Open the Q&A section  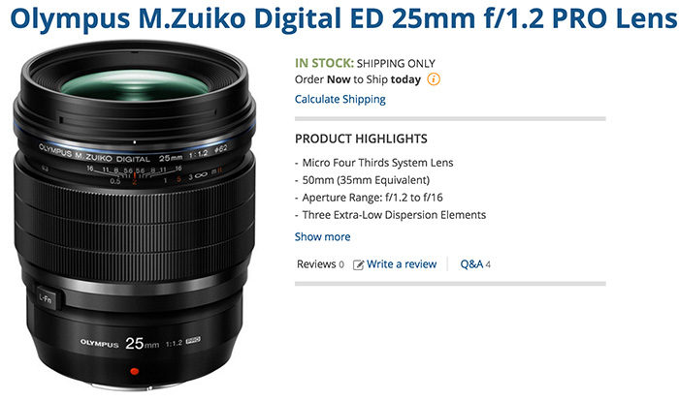coord(471,263)
